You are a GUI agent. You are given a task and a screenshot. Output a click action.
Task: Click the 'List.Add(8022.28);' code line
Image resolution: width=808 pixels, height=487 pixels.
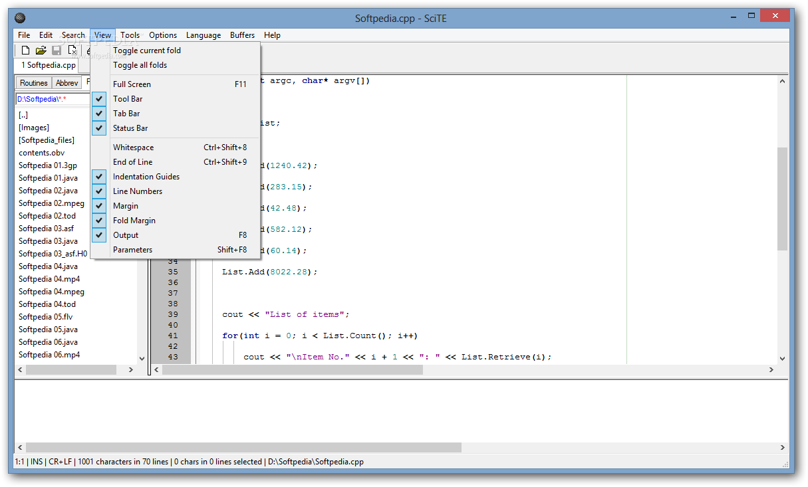pyautogui.click(x=270, y=272)
